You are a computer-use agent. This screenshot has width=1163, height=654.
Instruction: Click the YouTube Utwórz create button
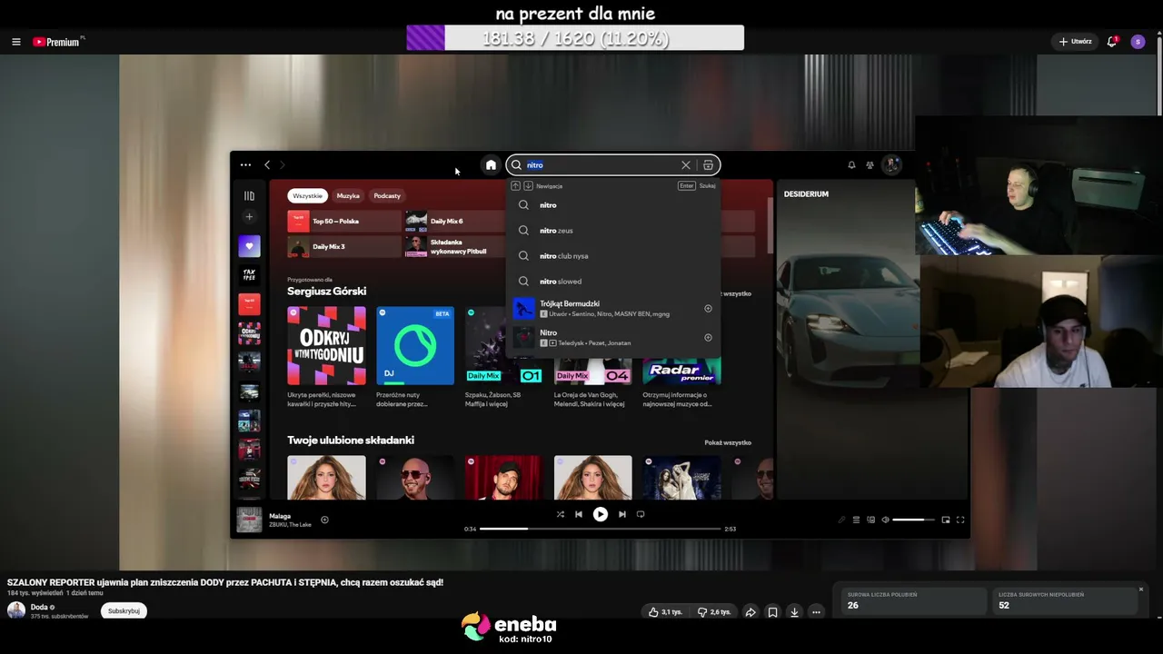pyautogui.click(x=1075, y=42)
